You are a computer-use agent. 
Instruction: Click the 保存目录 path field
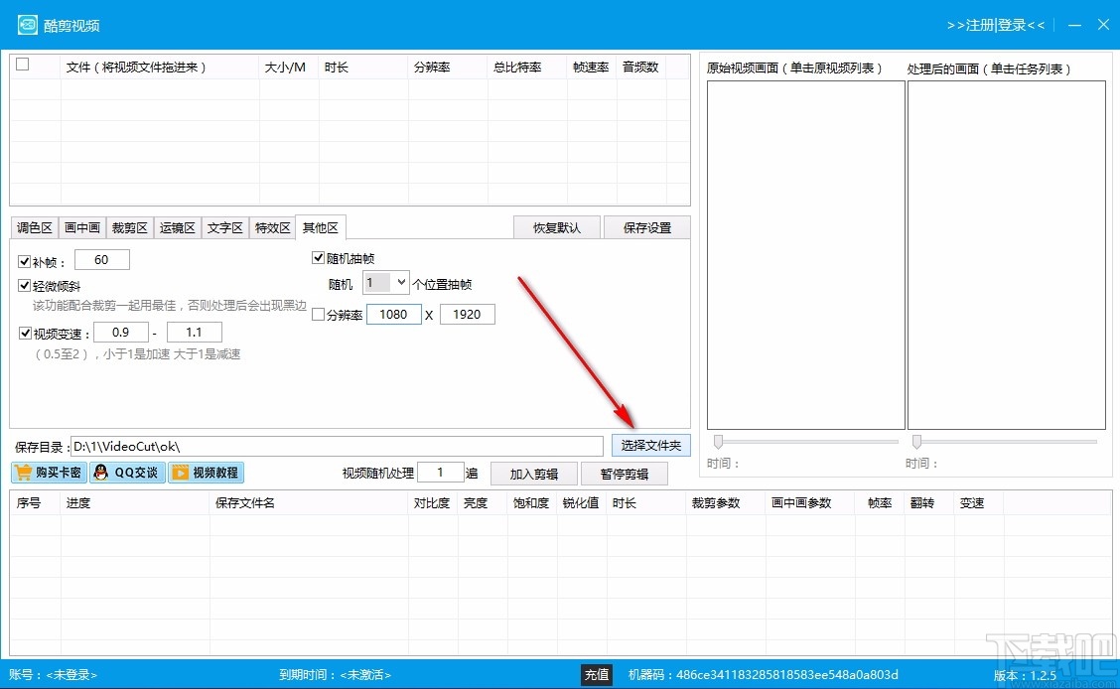[338, 446]
